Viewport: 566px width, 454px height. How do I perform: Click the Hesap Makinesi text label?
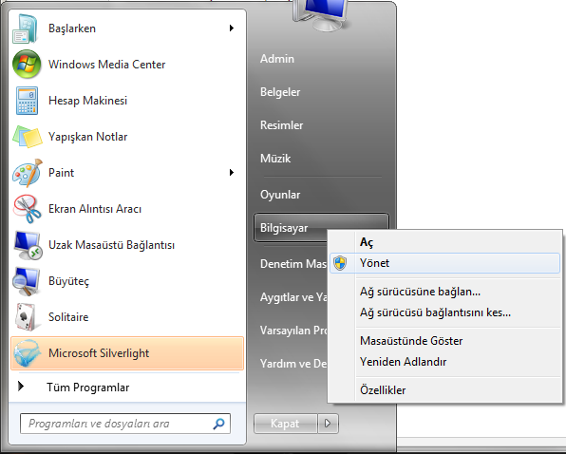(x=87, y=101)
